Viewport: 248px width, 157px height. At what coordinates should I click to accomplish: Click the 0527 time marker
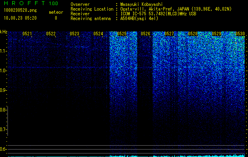pos(169,34)
